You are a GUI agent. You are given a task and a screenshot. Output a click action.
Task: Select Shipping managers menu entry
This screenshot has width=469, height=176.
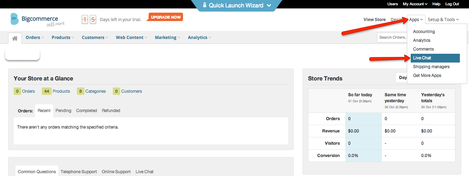[435, 67]
